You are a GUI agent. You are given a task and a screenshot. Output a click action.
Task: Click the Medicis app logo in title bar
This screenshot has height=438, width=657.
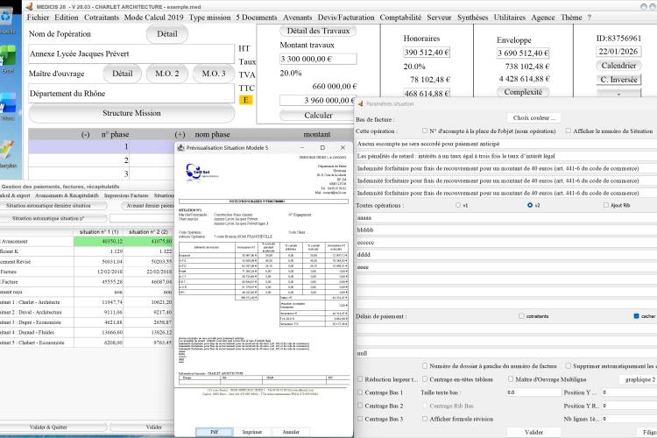(x=29, y=6)
